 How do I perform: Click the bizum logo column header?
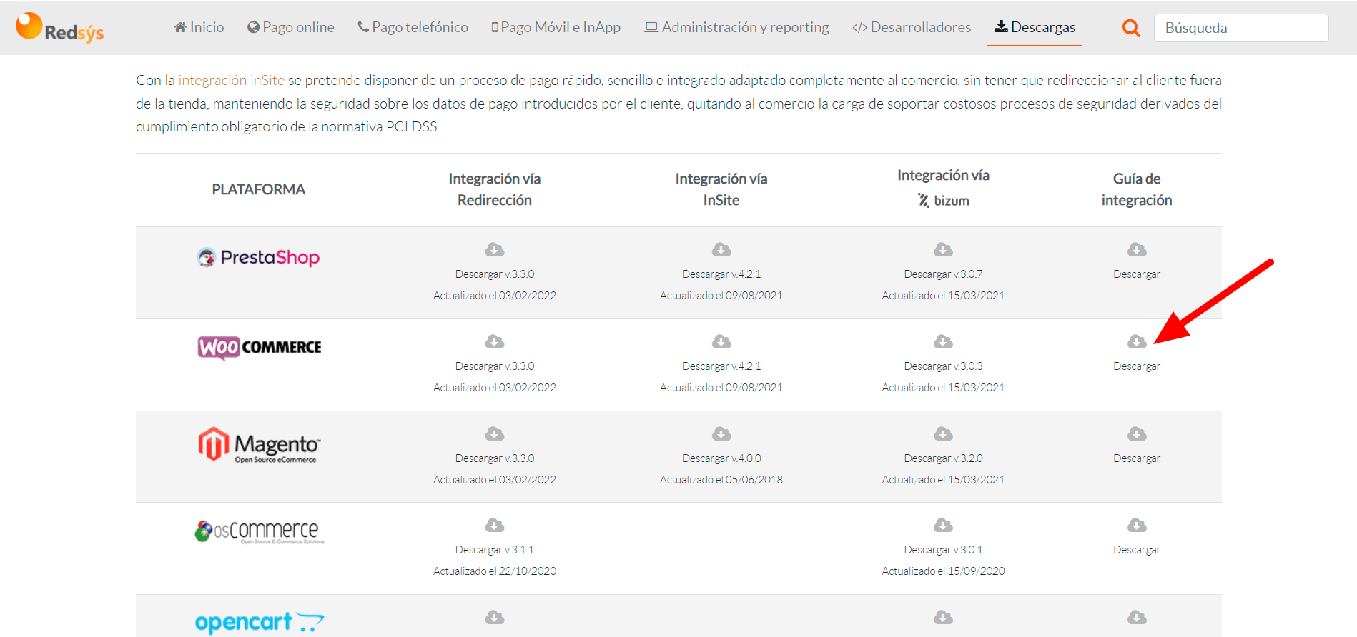tap(943, 201)
